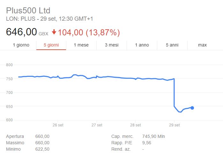Click the 29 set date label
Image resolution: width=223 pixels, height=157 pixels.
point(174,125)
